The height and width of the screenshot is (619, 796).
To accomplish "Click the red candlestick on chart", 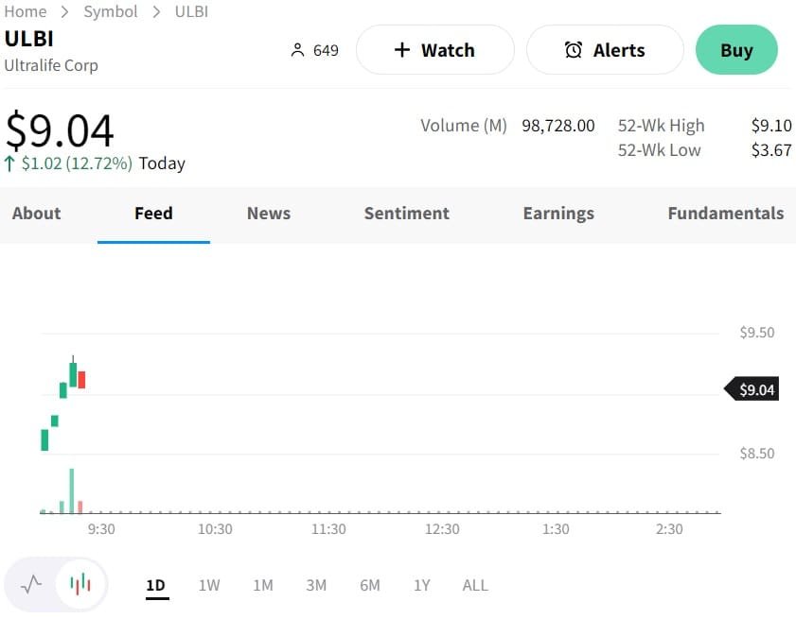I will tap(81, 380).
